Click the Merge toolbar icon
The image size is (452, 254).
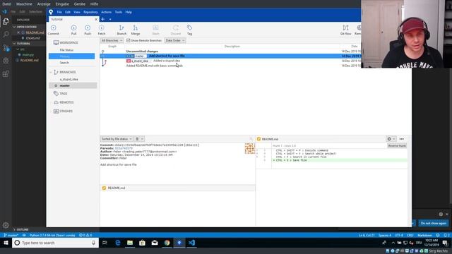click(x=135, y=30)
